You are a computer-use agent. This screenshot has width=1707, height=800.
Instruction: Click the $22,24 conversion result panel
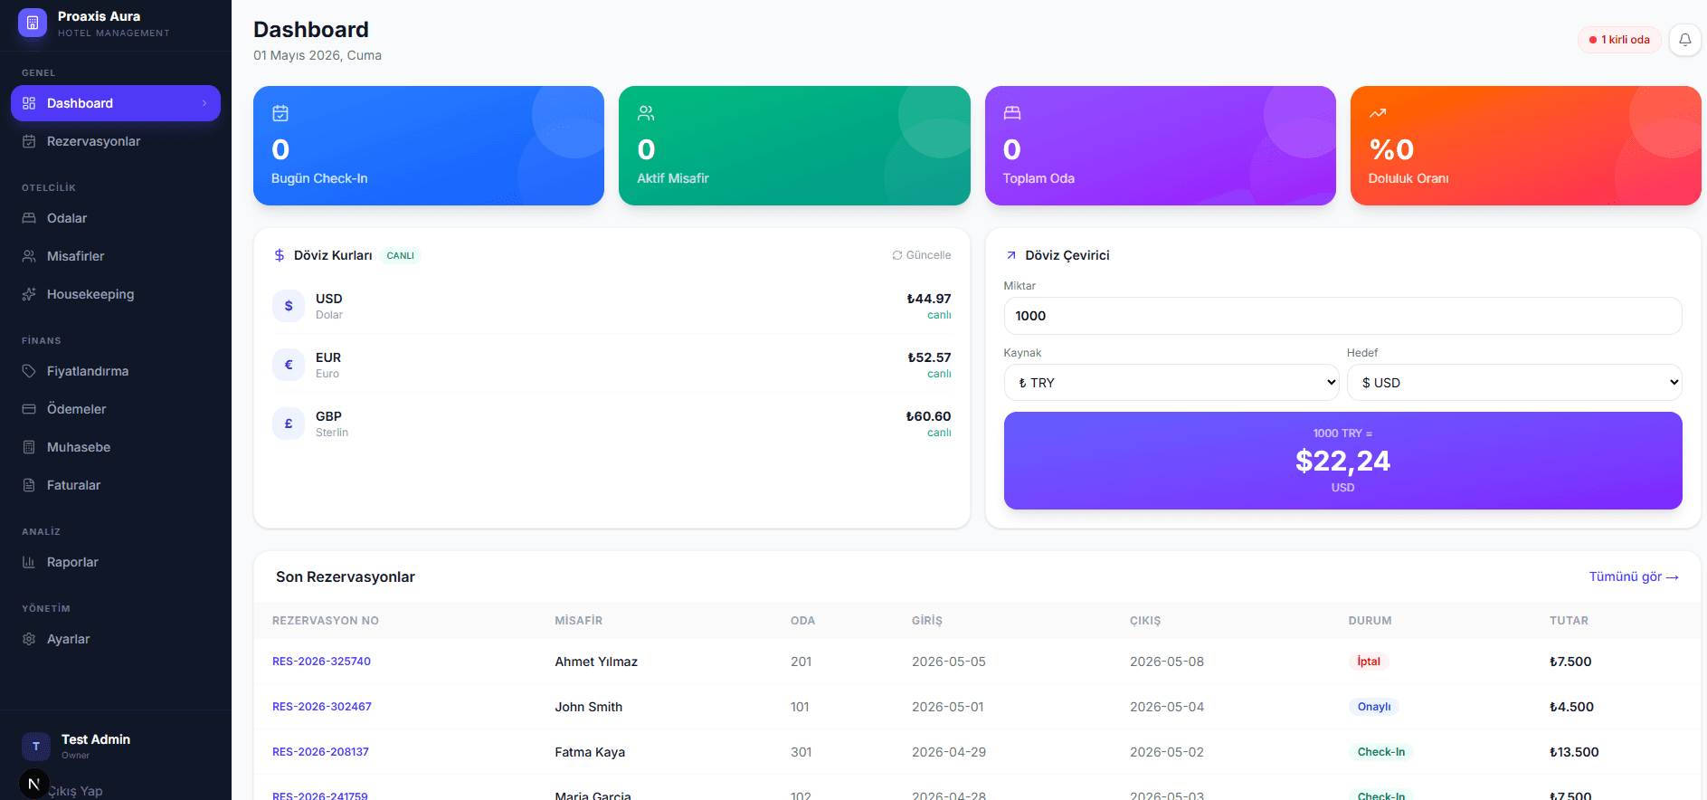(1342, 461)
